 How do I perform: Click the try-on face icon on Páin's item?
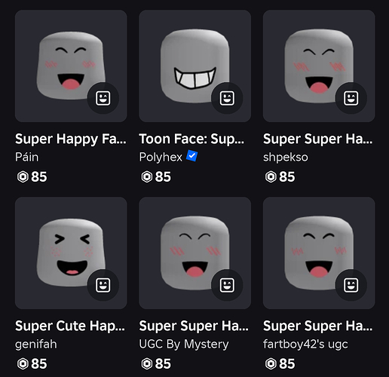click(x=103, y=98)
